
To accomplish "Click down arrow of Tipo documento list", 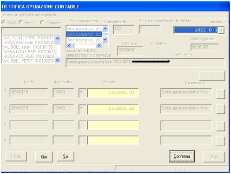I will (x=105, y=40).
